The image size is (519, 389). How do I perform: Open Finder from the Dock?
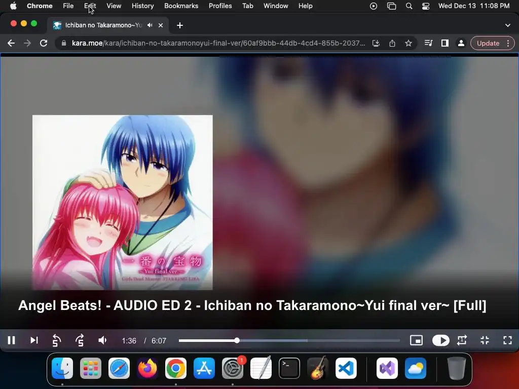coord(62,368)
